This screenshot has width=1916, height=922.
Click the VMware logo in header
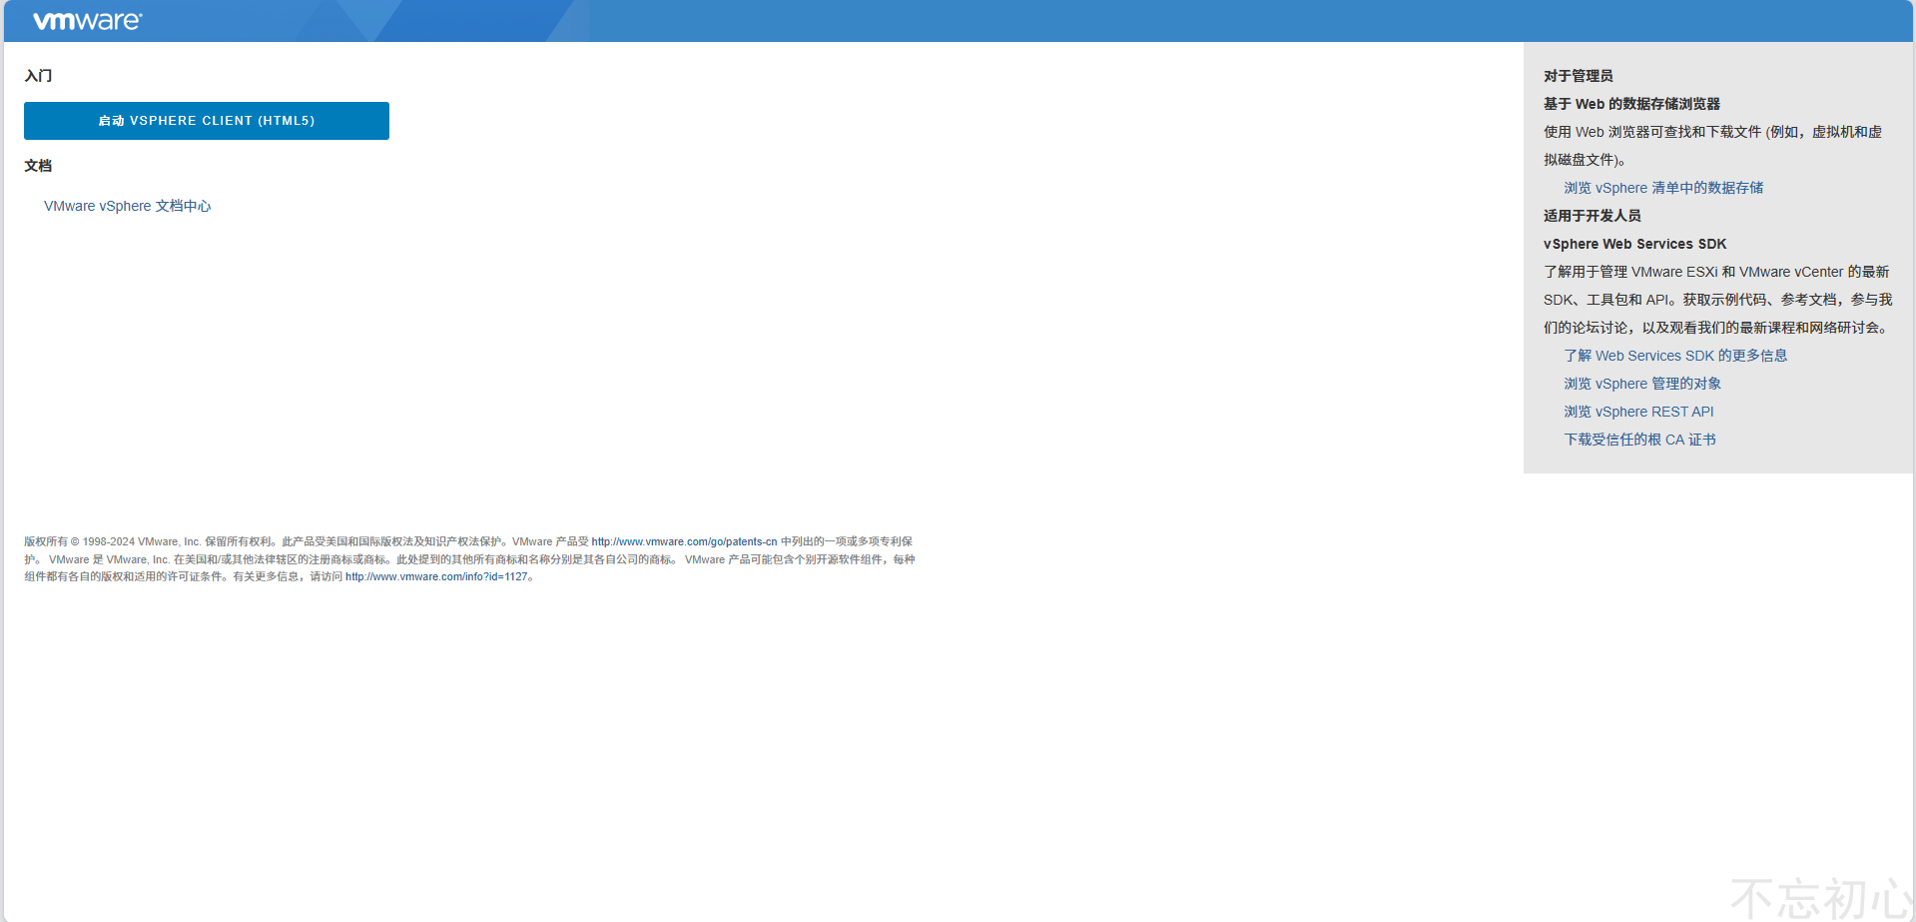[88, 21]
